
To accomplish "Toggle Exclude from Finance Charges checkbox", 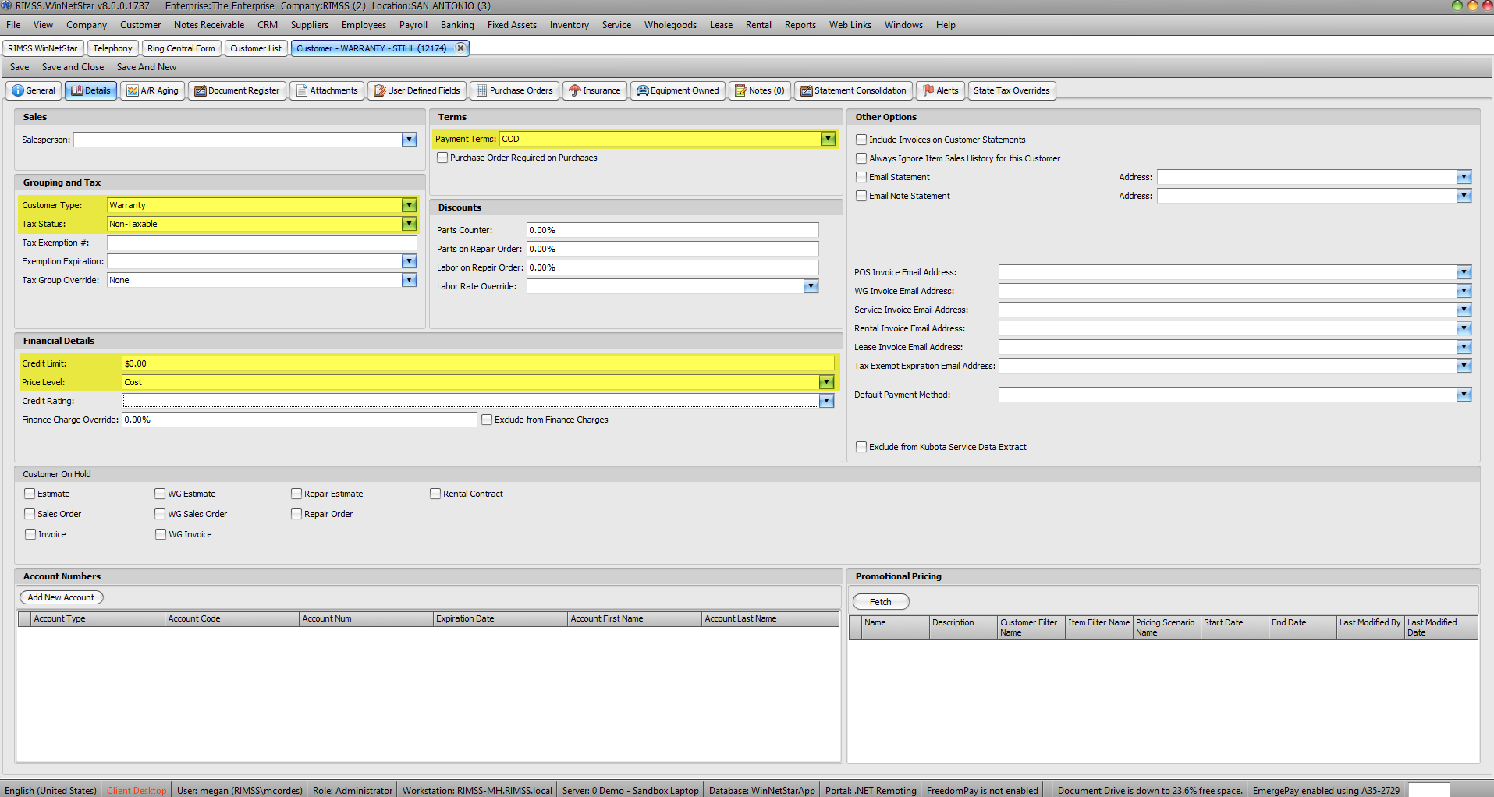I will tap(487, 420).
